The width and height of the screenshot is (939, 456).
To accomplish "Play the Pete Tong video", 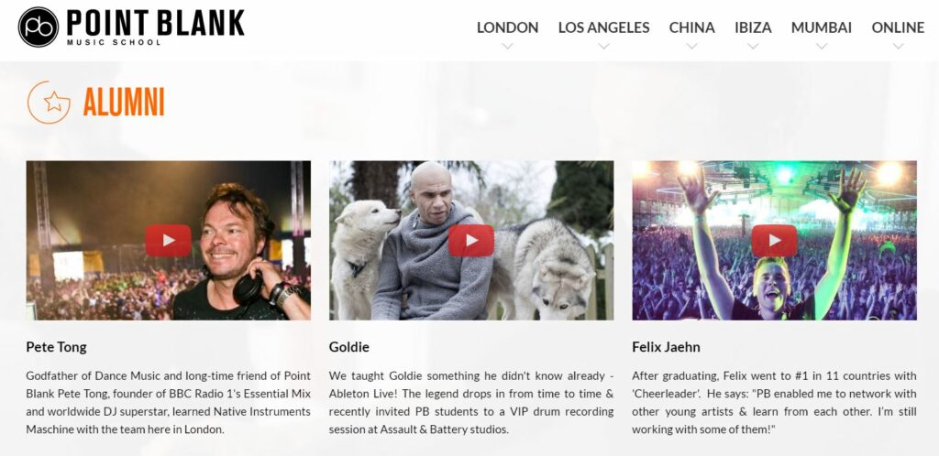I will [169, 240].
